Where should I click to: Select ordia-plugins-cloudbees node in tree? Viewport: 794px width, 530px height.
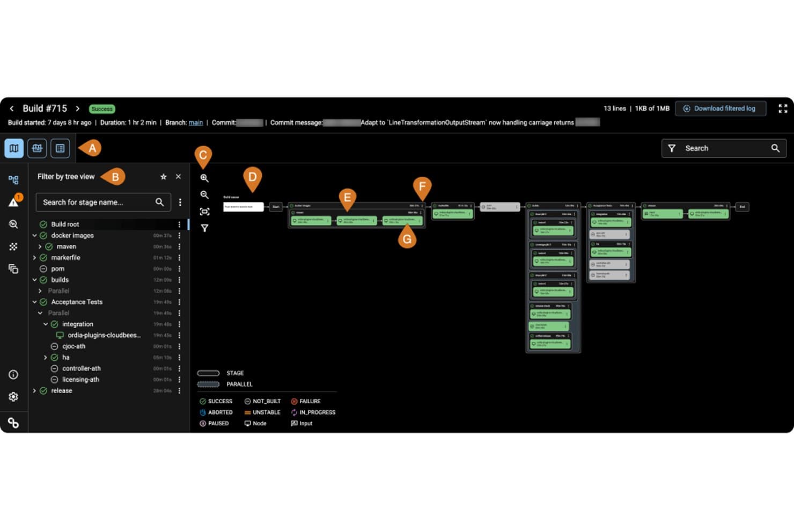(104, 336)
